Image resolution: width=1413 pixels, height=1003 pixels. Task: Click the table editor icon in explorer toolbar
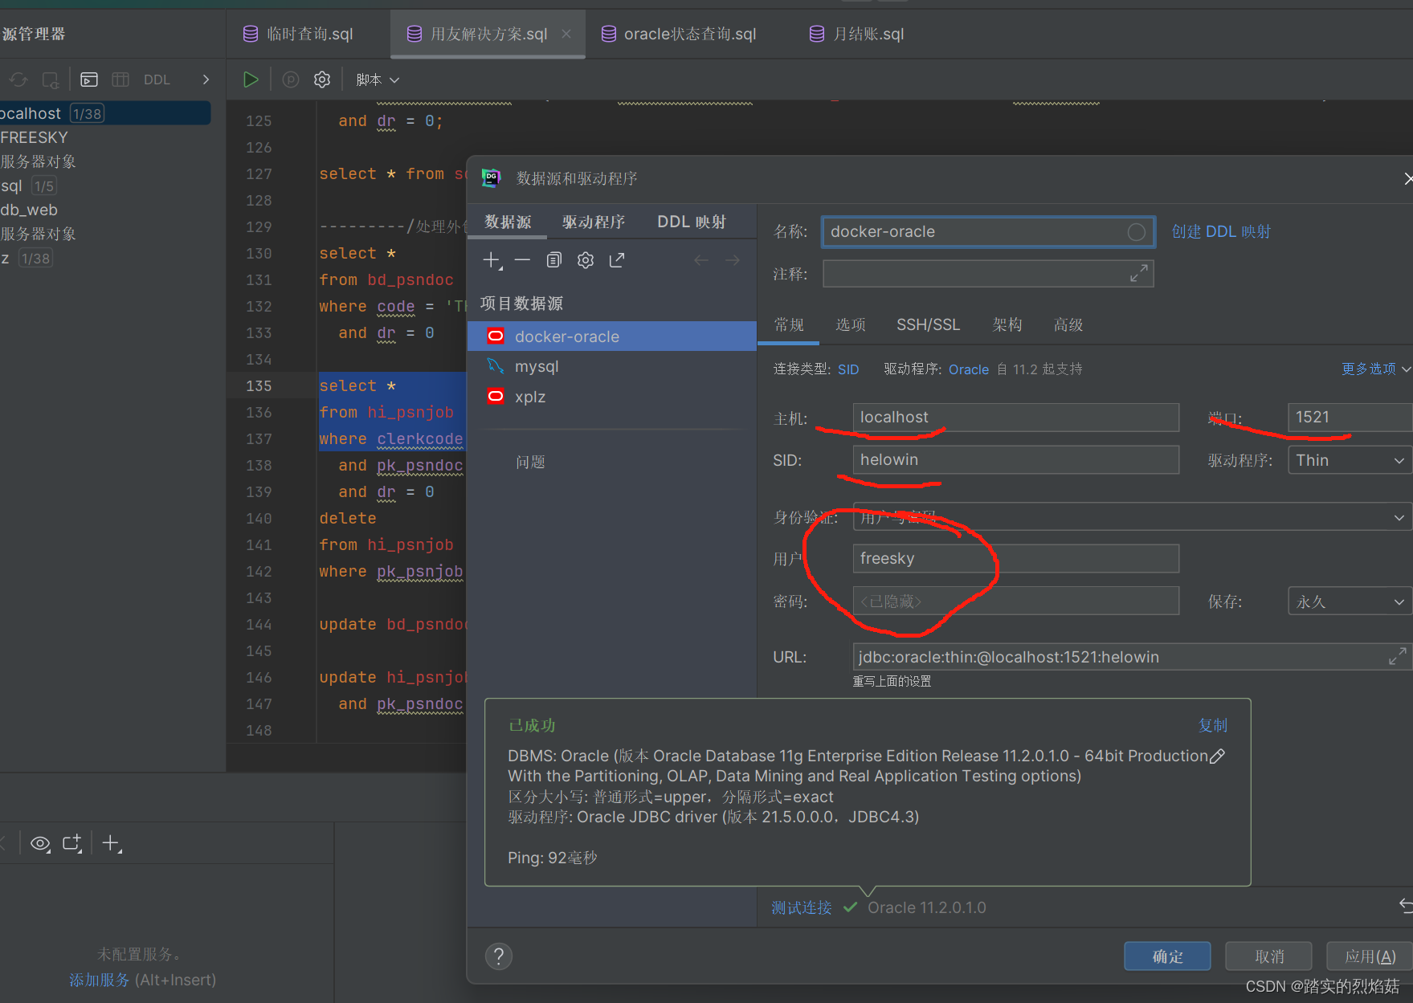120,80
